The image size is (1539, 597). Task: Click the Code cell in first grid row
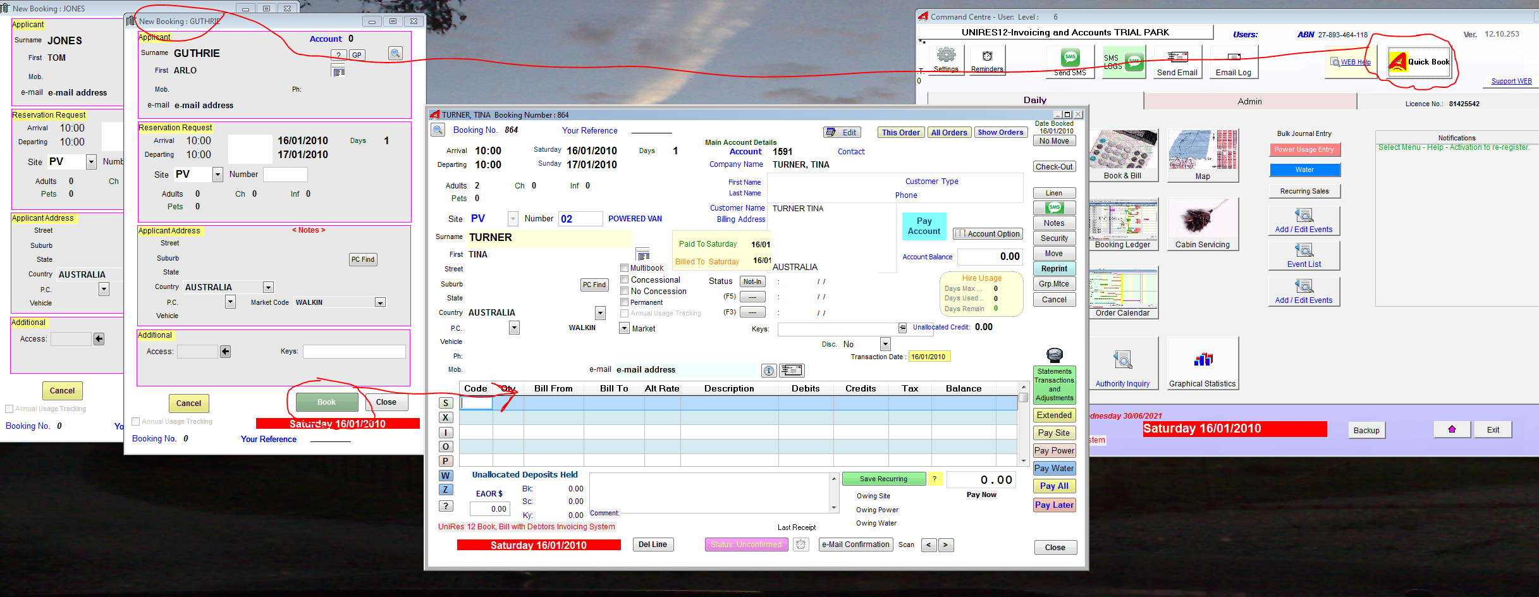click(476, 403)
